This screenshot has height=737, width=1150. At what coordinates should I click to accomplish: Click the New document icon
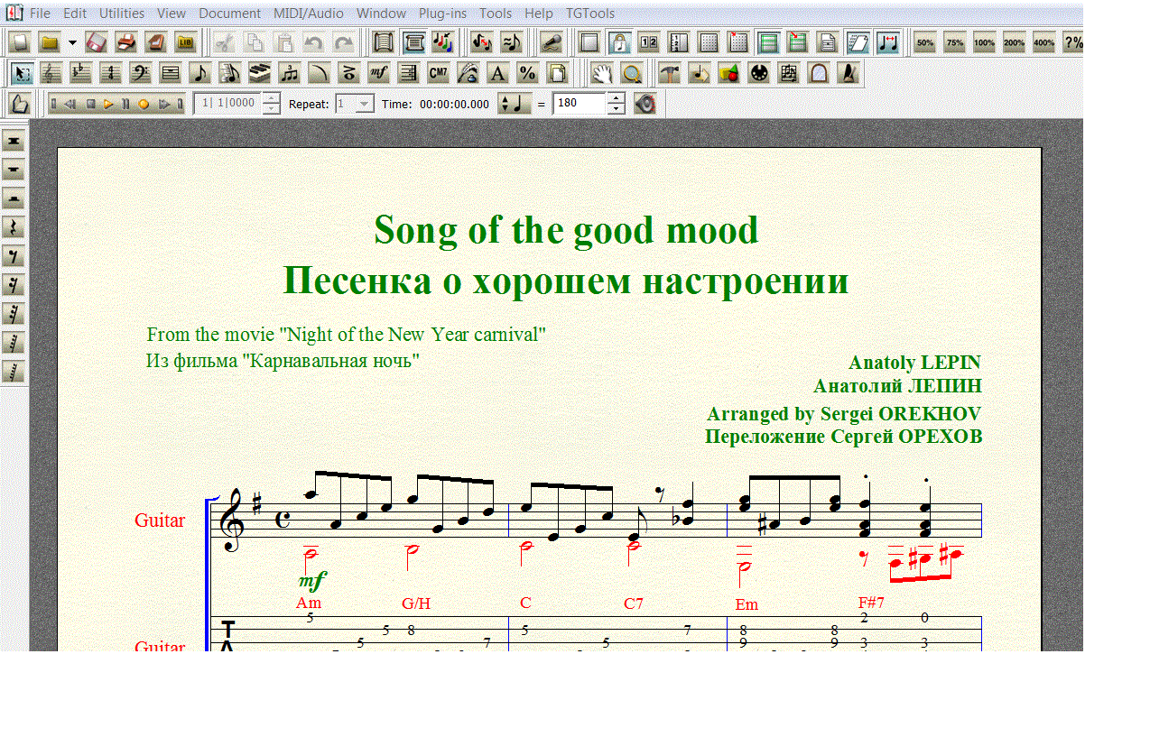[20, 42]
